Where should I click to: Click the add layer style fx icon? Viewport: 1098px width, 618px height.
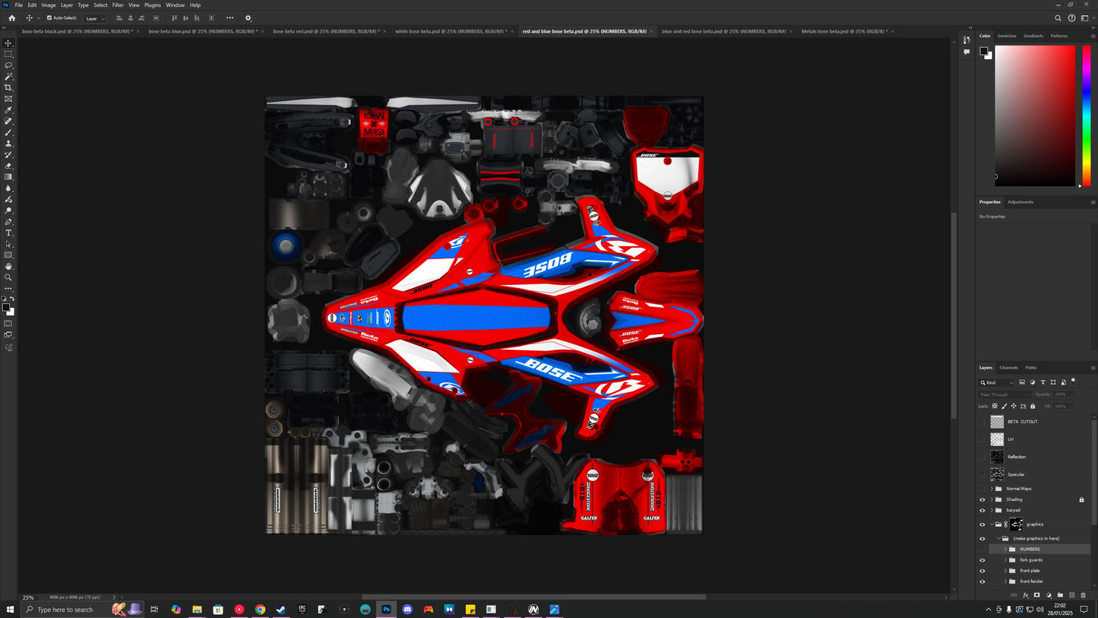[x=1025, y=595]
